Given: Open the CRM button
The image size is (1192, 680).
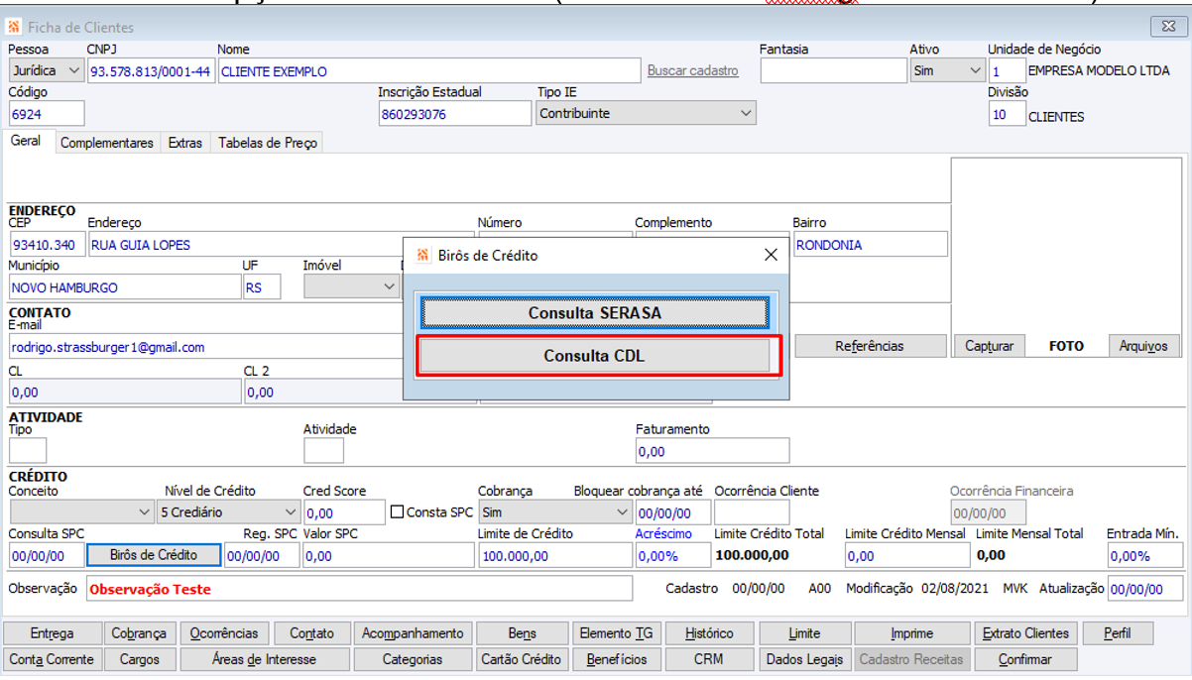Looking at the screenshot, I should (710, 659).
